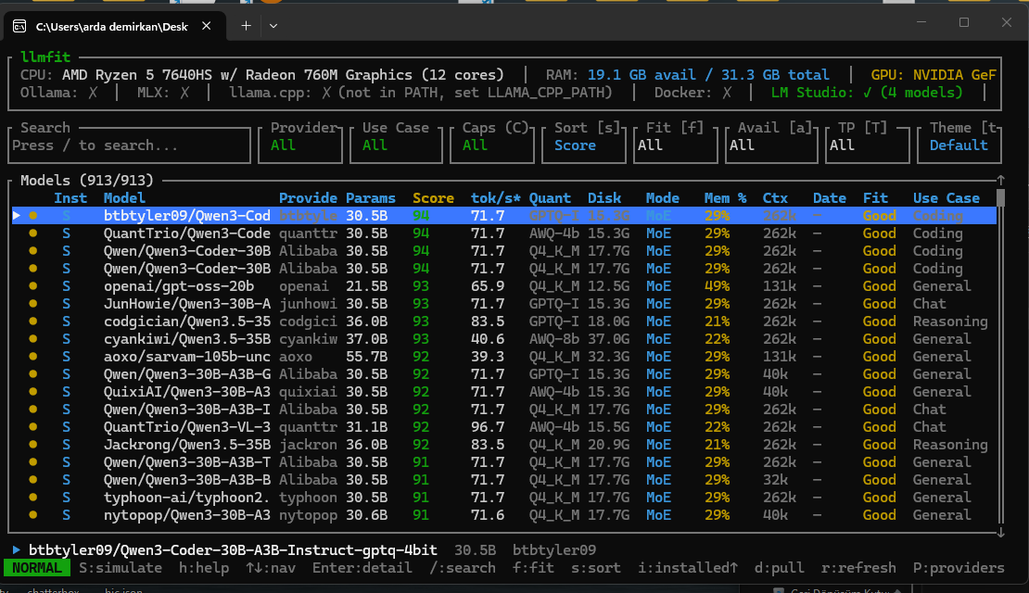
Task: Click the Mem % column header
Action: (x=725, y=198)
